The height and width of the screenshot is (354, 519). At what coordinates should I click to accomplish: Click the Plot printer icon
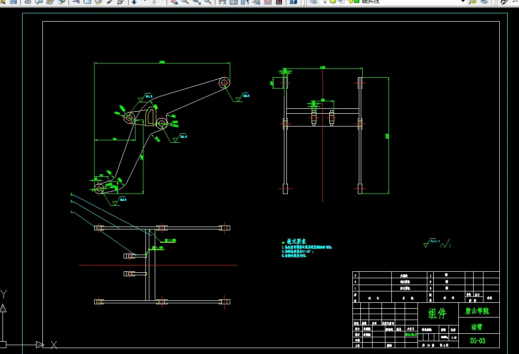click(x=28, y=1)
